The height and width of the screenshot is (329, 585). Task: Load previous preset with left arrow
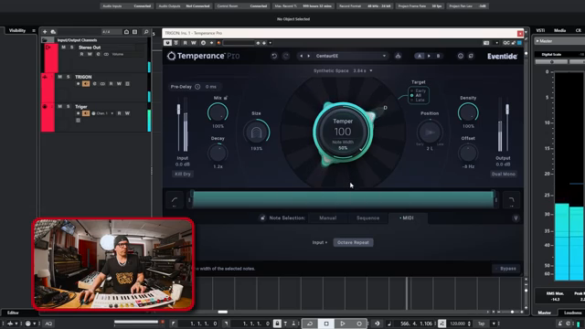pos(302,56)
